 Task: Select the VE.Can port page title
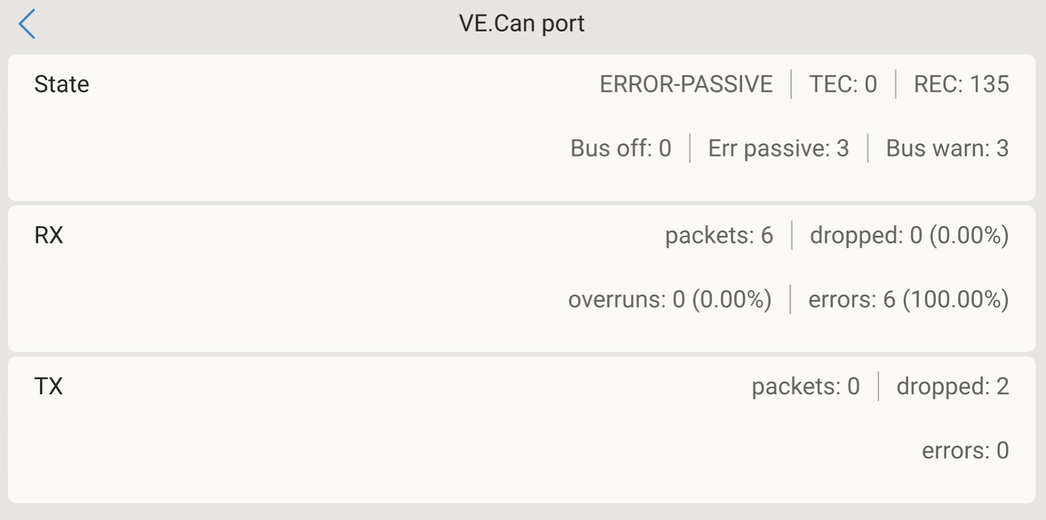[521, 24]
